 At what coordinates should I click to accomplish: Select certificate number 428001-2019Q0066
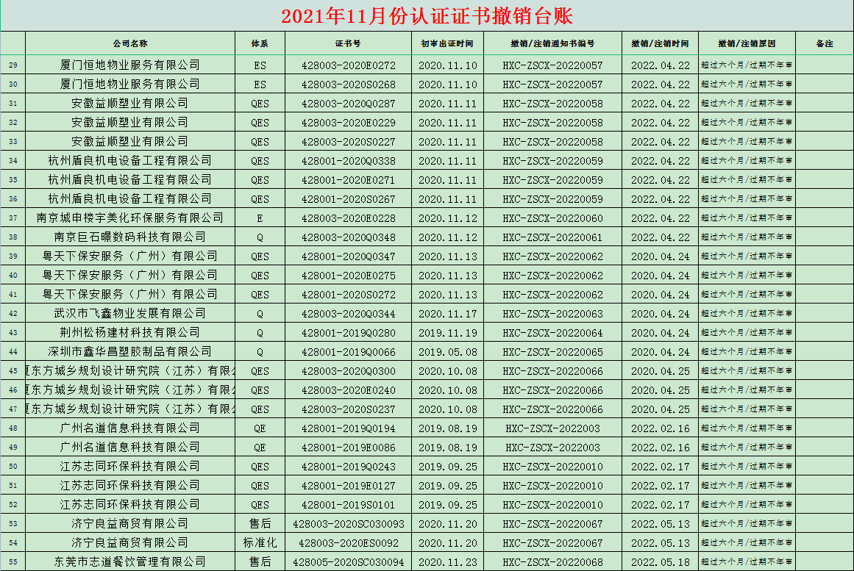coord(348,352)
